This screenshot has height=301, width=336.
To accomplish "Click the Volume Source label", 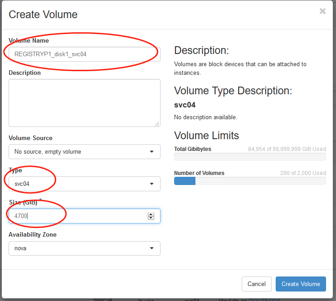I will tap(30, 138).
